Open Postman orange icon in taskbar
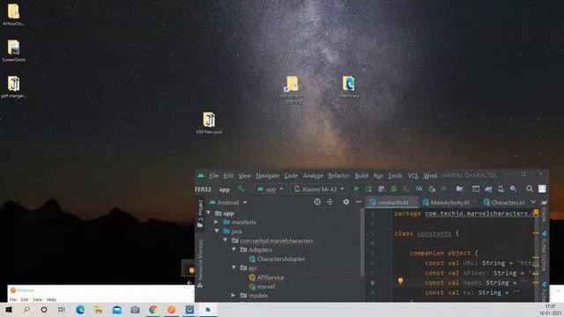This screenshot has height=317, width=564. pyautogui.click(x=172, y=309)
